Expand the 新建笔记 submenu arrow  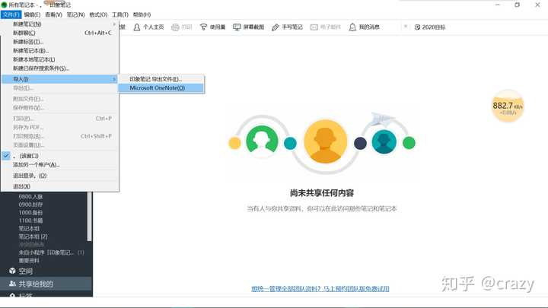[115, 24]
